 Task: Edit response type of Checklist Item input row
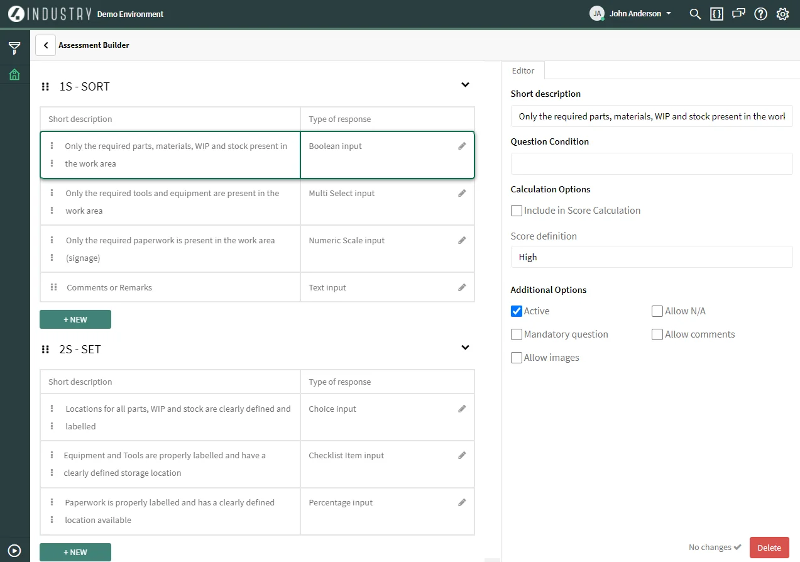pyautogui.click(x=462, y=455)
